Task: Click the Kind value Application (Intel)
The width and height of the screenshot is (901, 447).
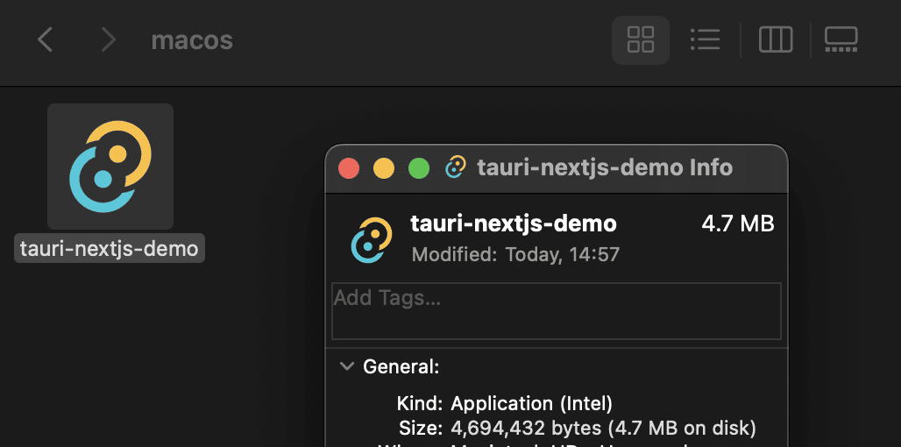Action: click(x=531, y=404)
